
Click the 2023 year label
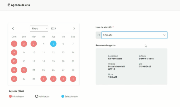pos(53,29)
